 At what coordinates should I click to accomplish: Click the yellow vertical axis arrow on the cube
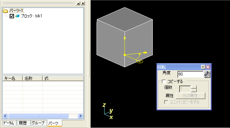125,38
